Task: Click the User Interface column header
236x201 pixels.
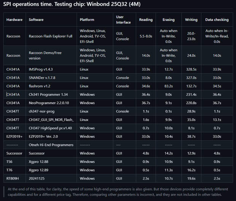Action: pyautogui.click(x=123, y=19)
